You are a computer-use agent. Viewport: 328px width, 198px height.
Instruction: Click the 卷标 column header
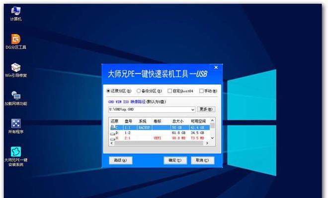[158, 121]
